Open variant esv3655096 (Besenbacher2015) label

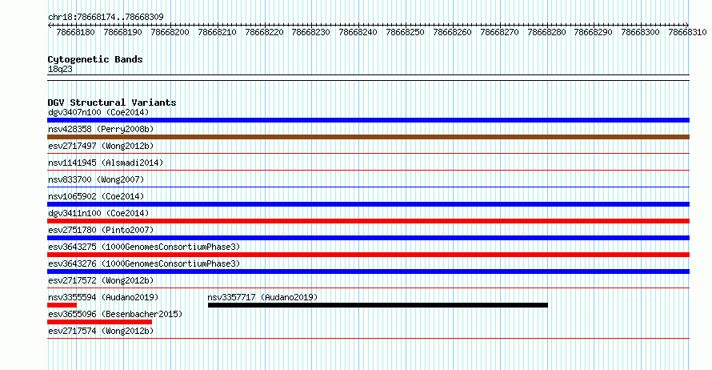tap(115, 314)
